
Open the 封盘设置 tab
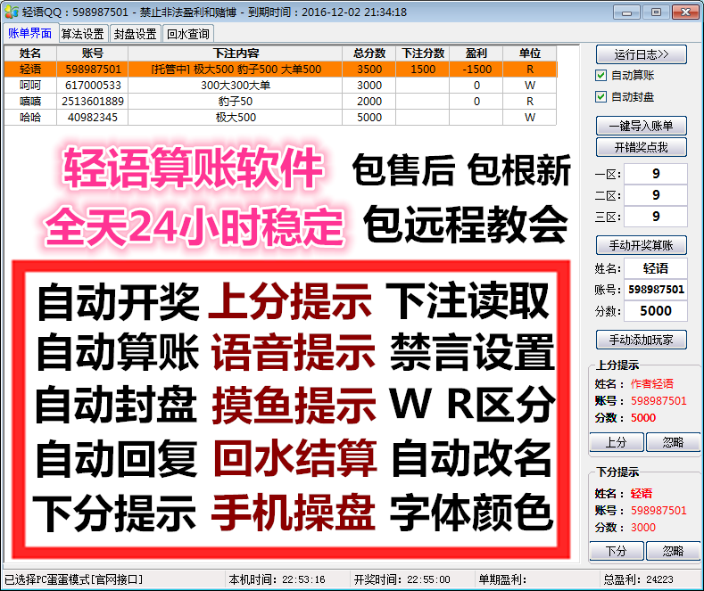click(x=136, y=34)
